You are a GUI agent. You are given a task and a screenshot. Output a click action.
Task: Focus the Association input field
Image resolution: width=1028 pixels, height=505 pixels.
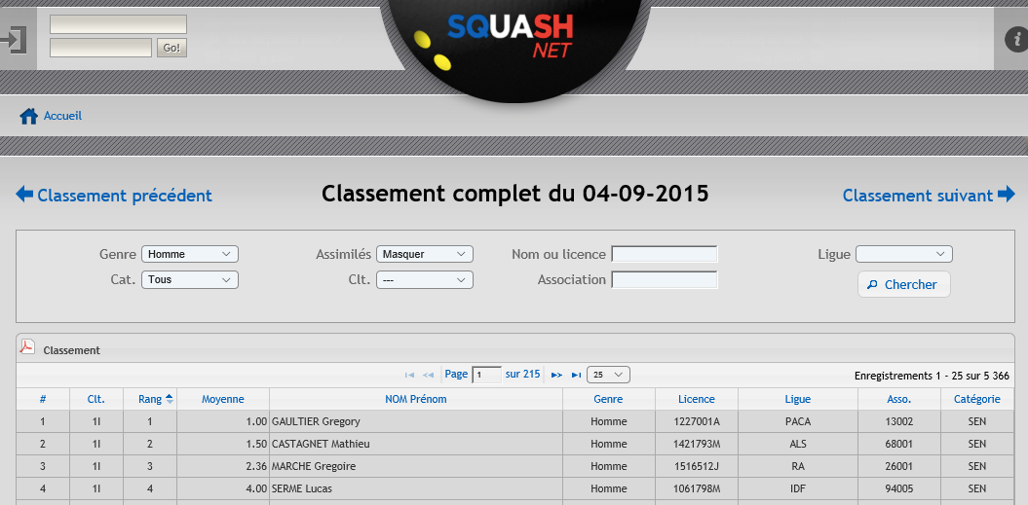coord(665,279)
